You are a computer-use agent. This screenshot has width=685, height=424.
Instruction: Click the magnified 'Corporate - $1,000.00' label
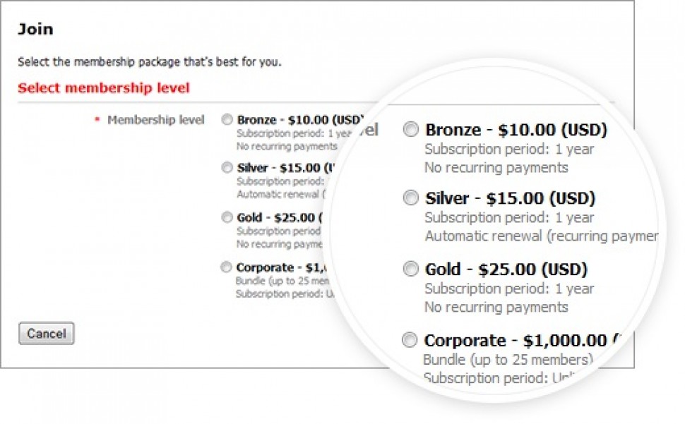point(516,340)
